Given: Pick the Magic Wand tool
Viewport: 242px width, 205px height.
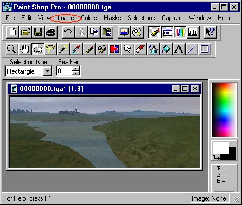Looking at the screenshot, I should click(x=63, y=49).
